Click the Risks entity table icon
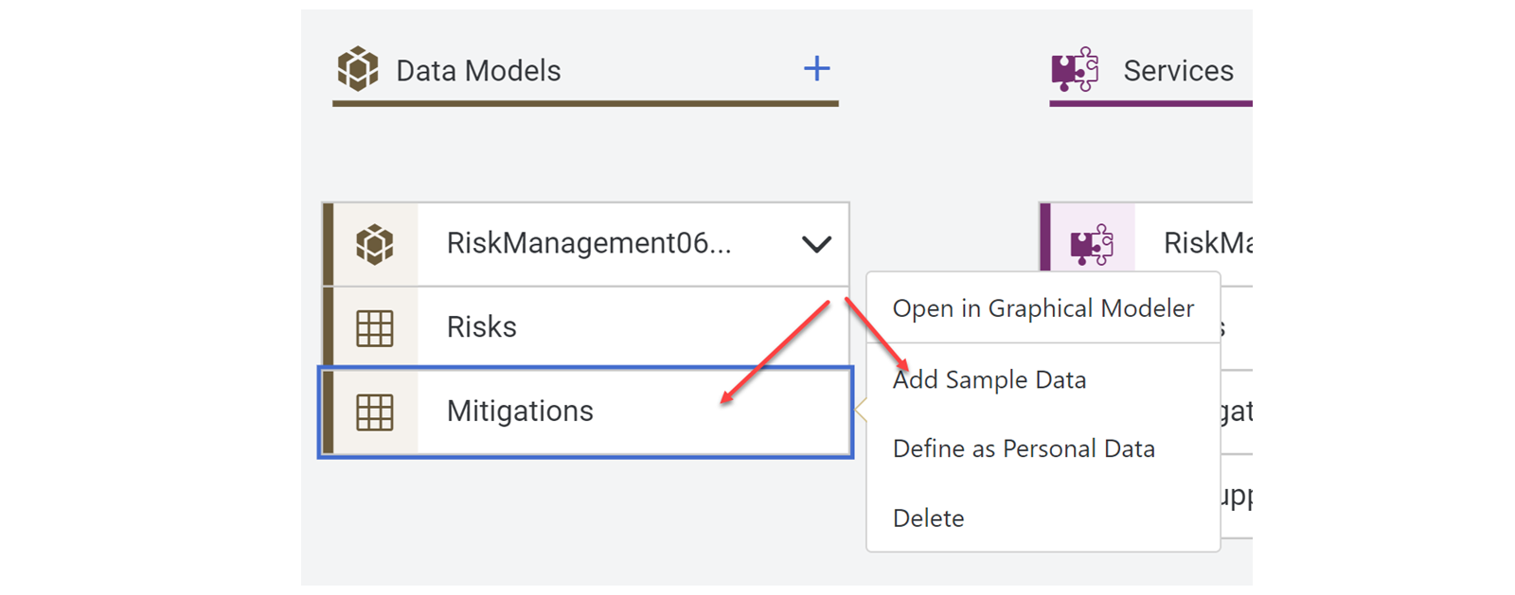The width and height of the screenshot is (1515, 595). point(375,327)
